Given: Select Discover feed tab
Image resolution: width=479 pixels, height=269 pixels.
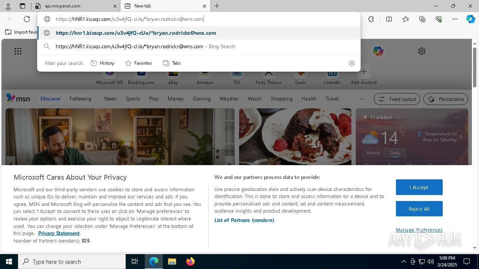Looking at the screenshot, I should point(51,99).
